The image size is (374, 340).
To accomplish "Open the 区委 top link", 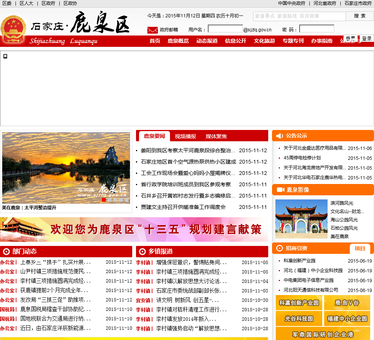I will pos(7,3).
